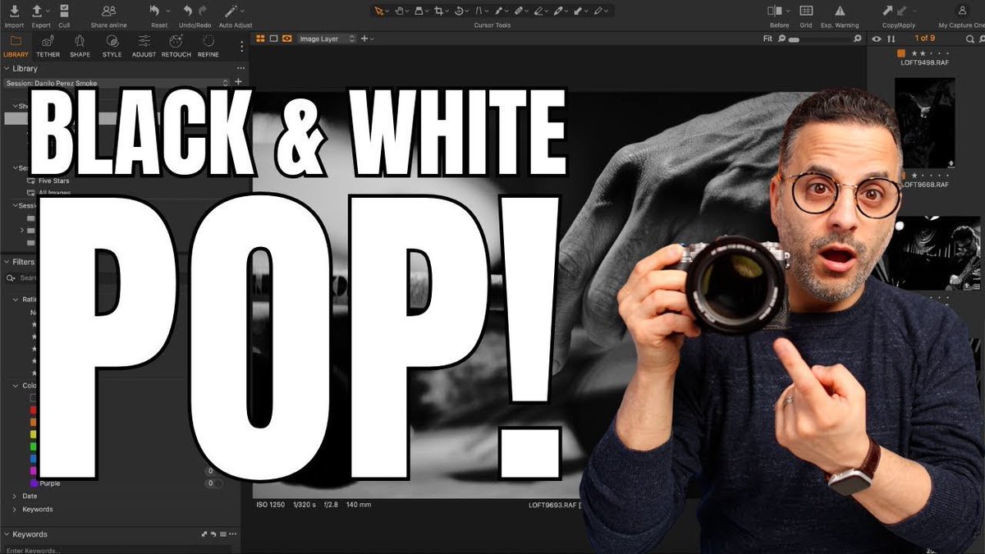The image size is (985, 554).
Task: Select multi-view grid viewer mode
Action: [260, 39]
